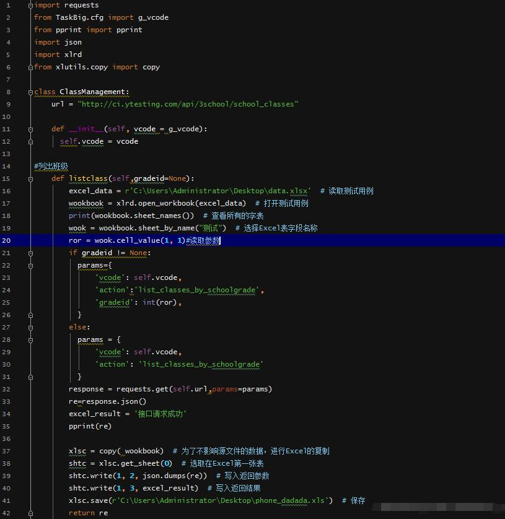Screen dimensions: 505x519
Task: Click the comment 列出班级 above listclass
Action: coord(50,166)
